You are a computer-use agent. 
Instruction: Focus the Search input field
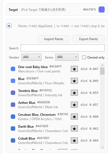(62, 48)
